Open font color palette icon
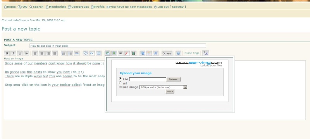Screen dimensions: 310x139 click(149, 53)
